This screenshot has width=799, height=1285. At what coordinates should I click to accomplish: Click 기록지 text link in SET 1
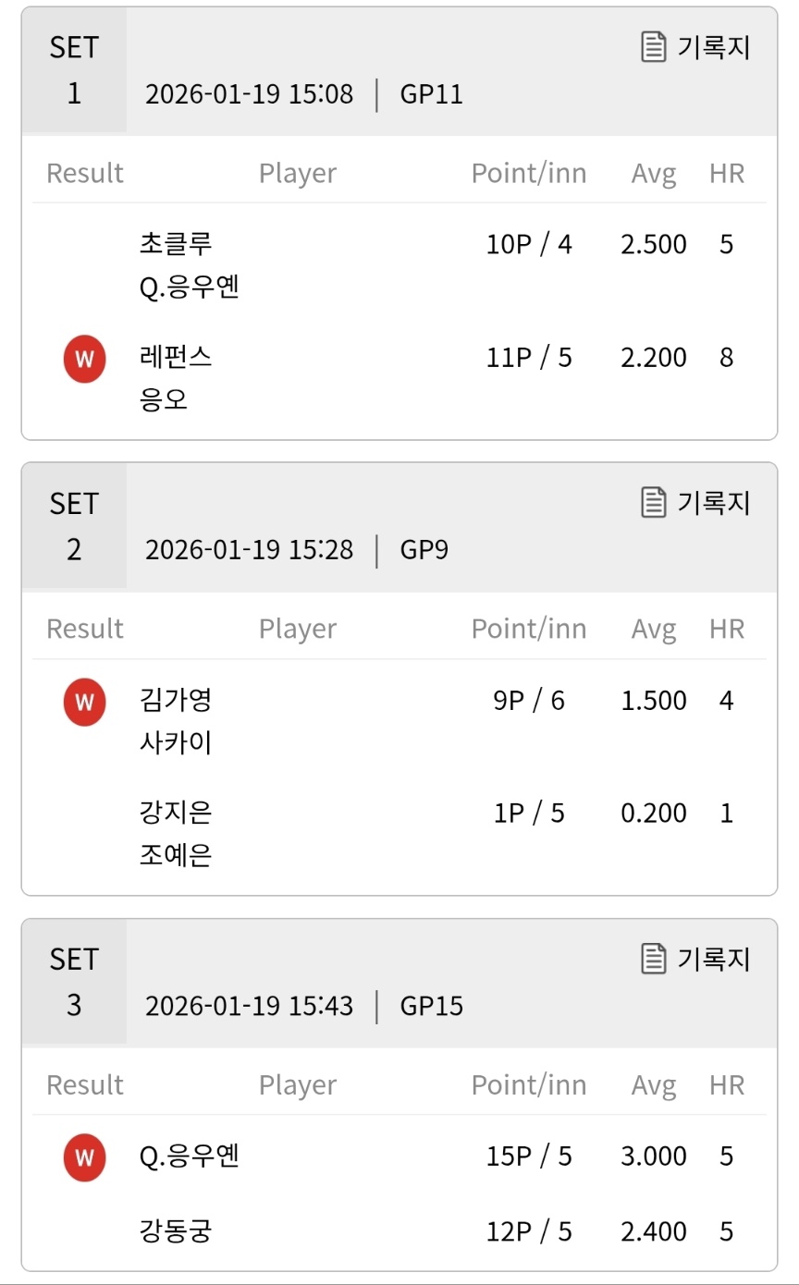pyautogui.click(x=714, y=47)
